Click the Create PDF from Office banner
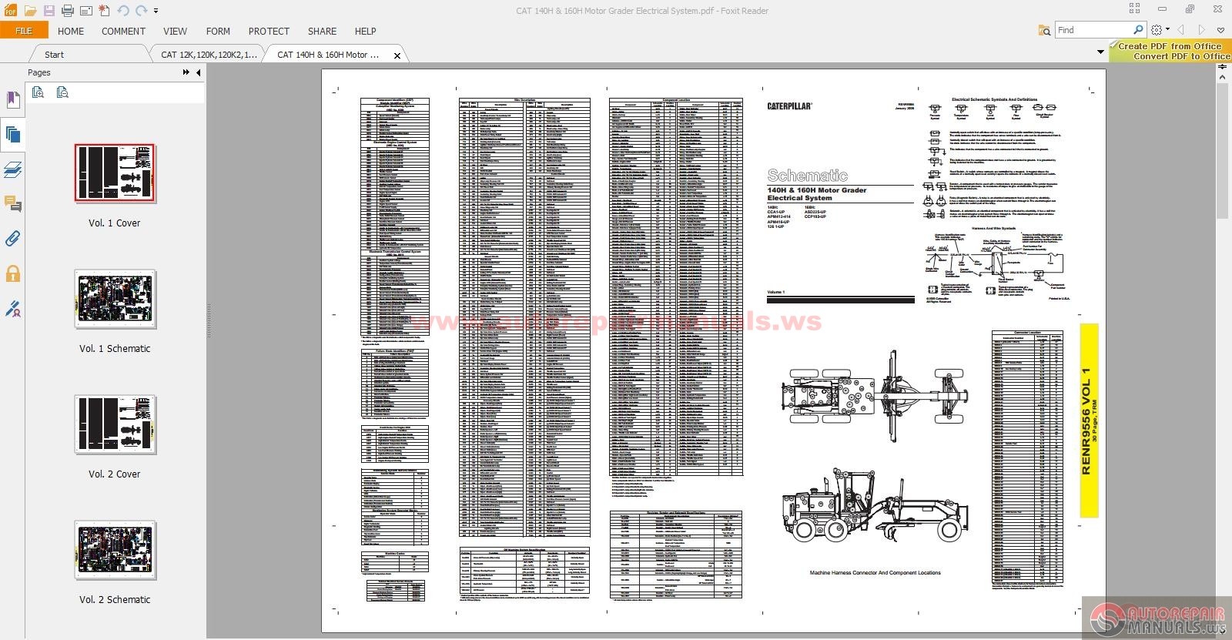This screenshot has height=640, width=1232. [x=1170, y=51]
